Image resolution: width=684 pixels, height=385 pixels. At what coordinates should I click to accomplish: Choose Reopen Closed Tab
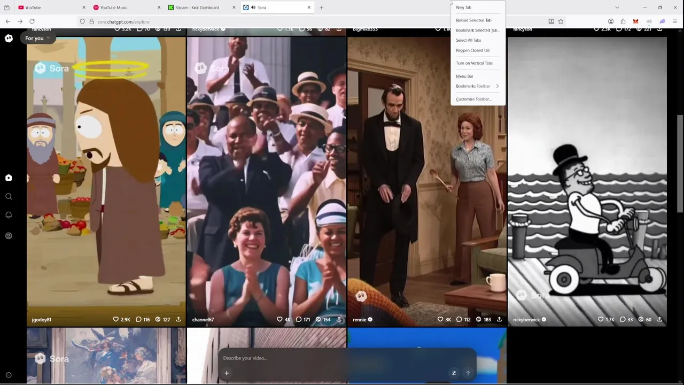(472, 50)
